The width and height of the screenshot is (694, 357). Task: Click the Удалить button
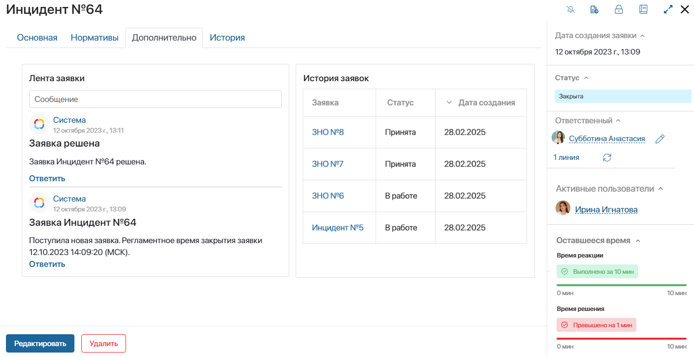coord(104,344)
